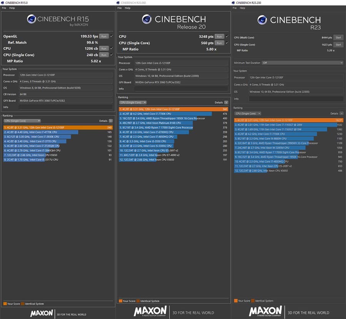Open ranking type dropdown in R23

point(248,113)
